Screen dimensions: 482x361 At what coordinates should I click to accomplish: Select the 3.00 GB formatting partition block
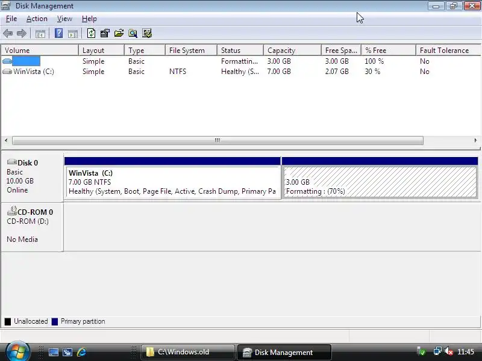point(380,178)
